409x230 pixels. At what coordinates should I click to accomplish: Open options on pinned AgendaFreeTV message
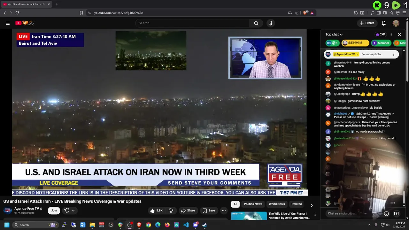tap(394, 54)
